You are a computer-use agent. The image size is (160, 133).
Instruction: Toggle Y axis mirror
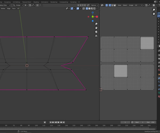click(83, 5)
